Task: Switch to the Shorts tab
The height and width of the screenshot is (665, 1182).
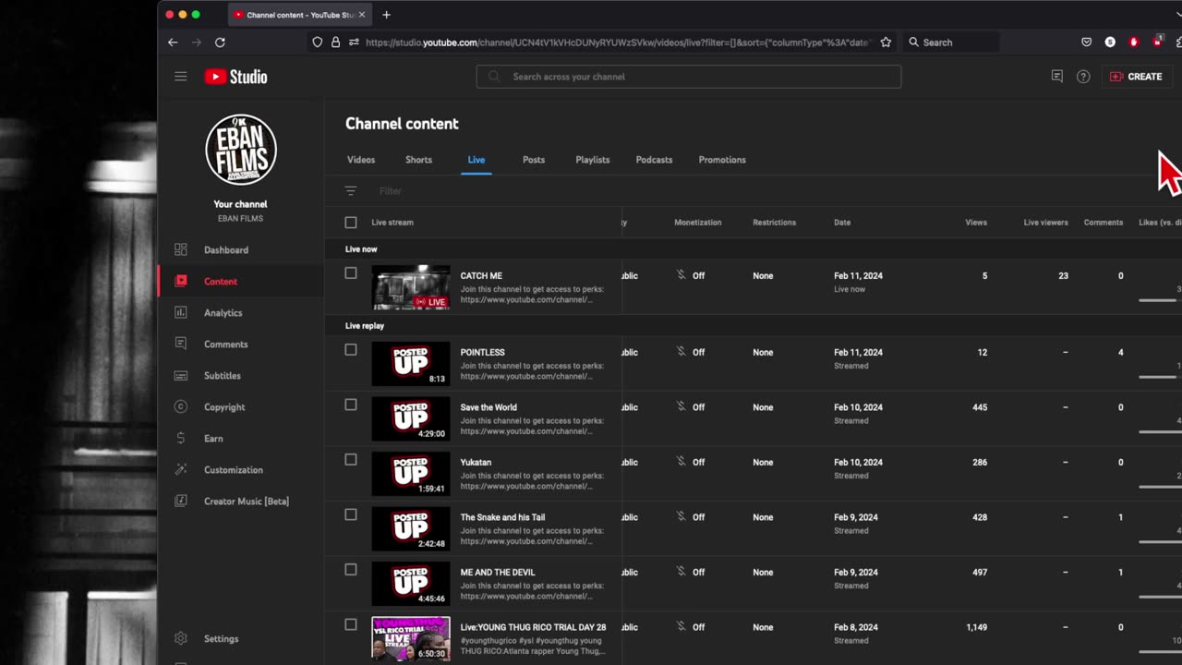Action: [418, 160]
